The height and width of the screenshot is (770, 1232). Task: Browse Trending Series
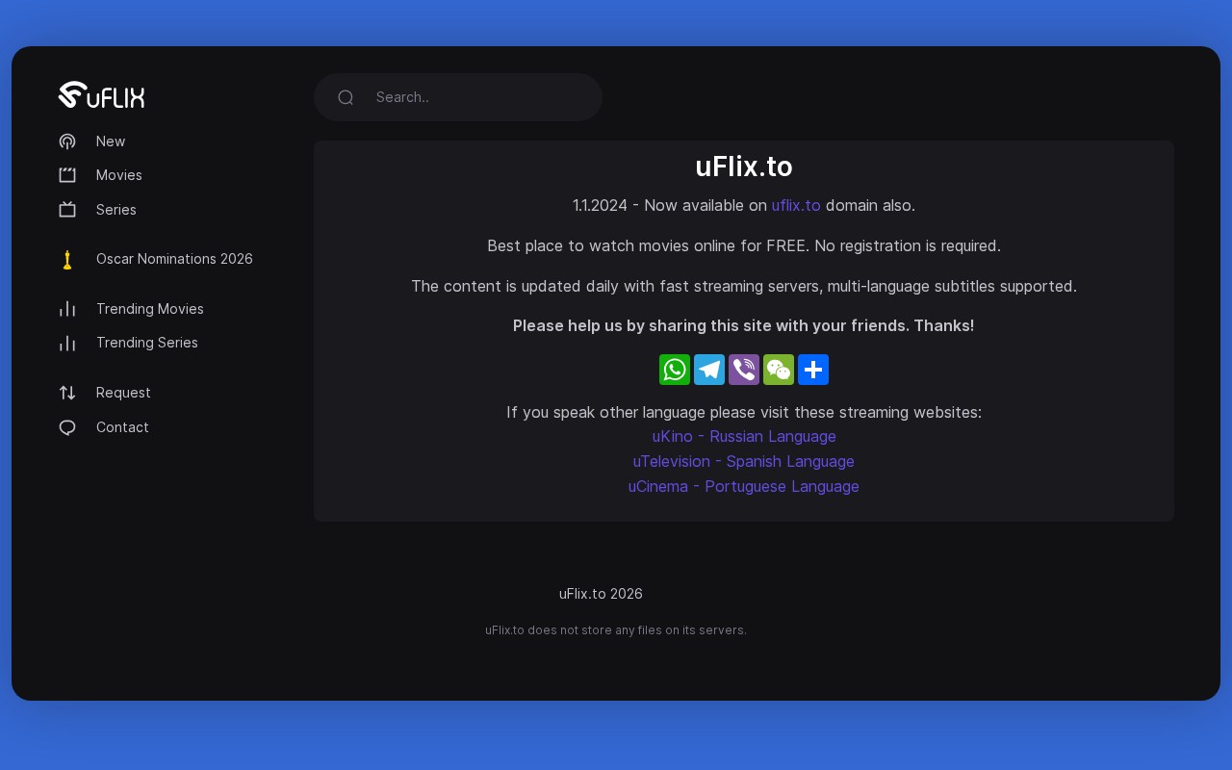[147, 343]
